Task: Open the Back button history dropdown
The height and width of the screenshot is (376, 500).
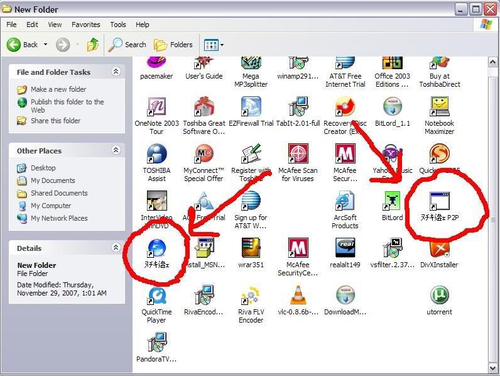Action: [x=46, y=45]
